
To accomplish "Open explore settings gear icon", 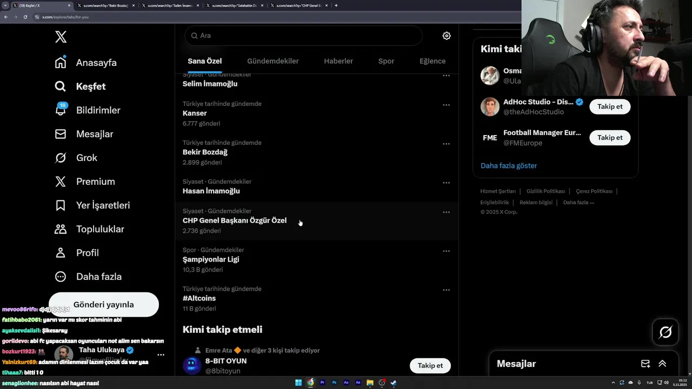I will tap(447, 36).
